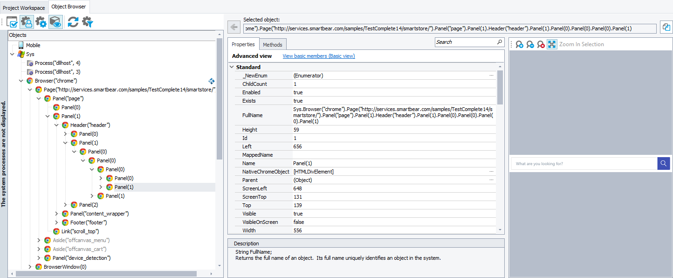Reset zoom with the magnifier-x icon
Viewport: 673px width, 278px height.
(x=541, y=44)
